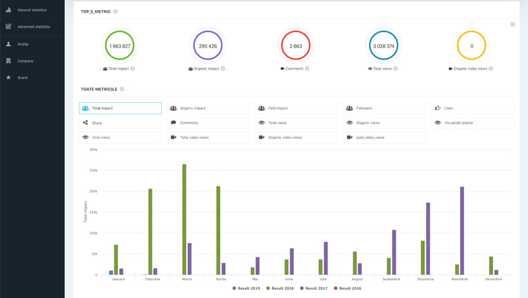Toggle Result 2019 series in legend

pyautogui.click(x=246, y=288)
